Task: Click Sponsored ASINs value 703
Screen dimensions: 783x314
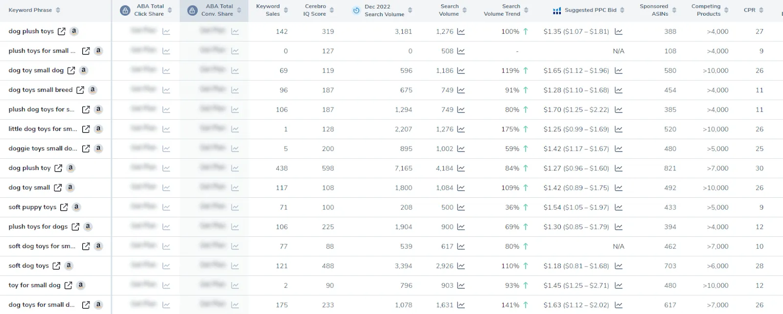Action: (x=670, y=266)
